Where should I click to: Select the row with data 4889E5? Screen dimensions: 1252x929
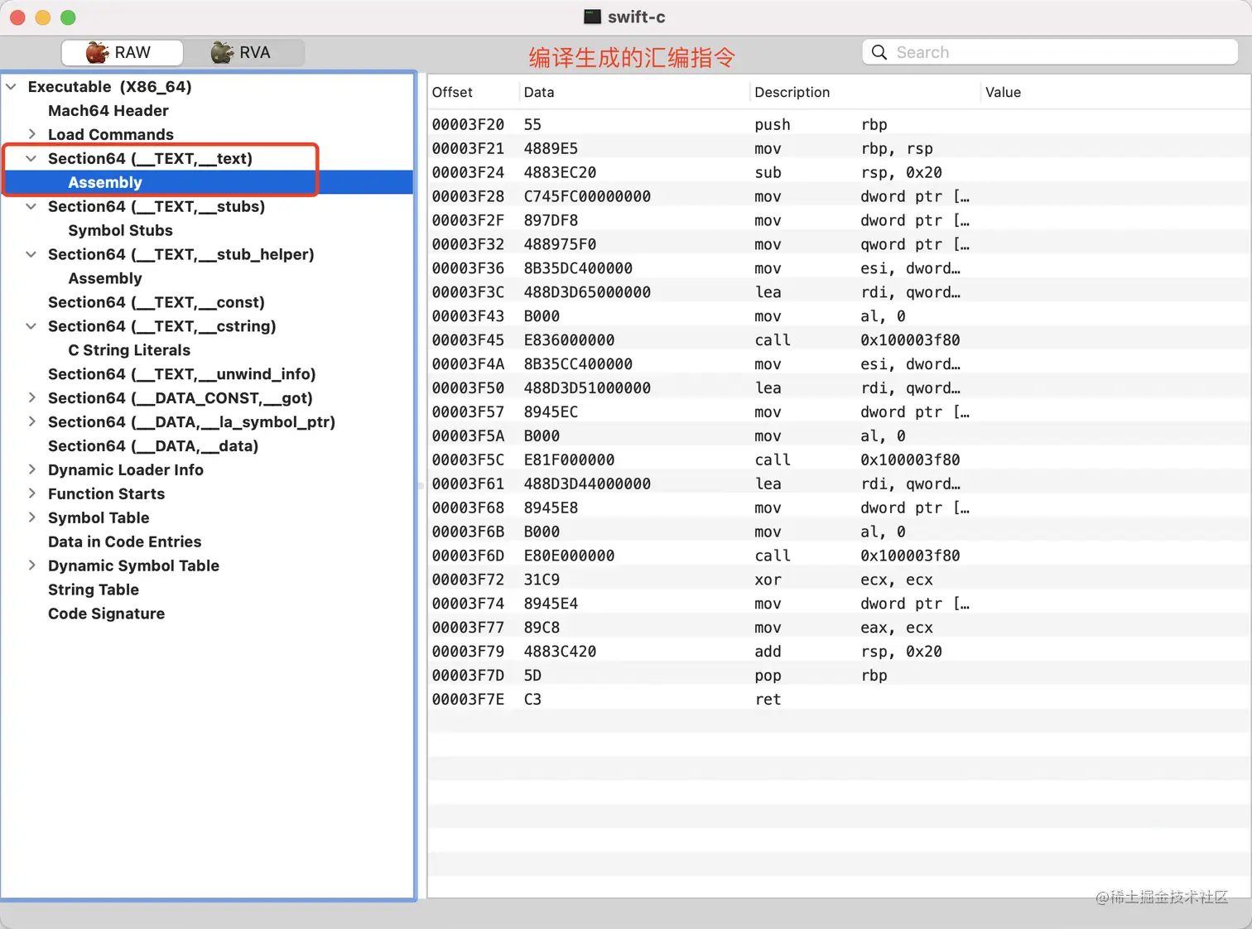point(838,148)
